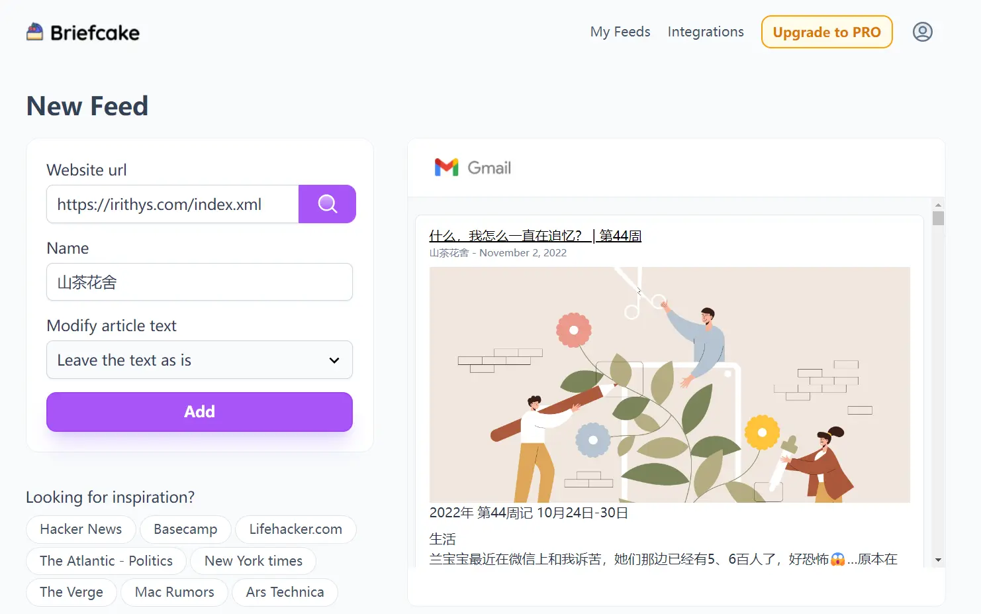Click the article illustration image
This screenshot has width=981, height=614.
(670, 385)
